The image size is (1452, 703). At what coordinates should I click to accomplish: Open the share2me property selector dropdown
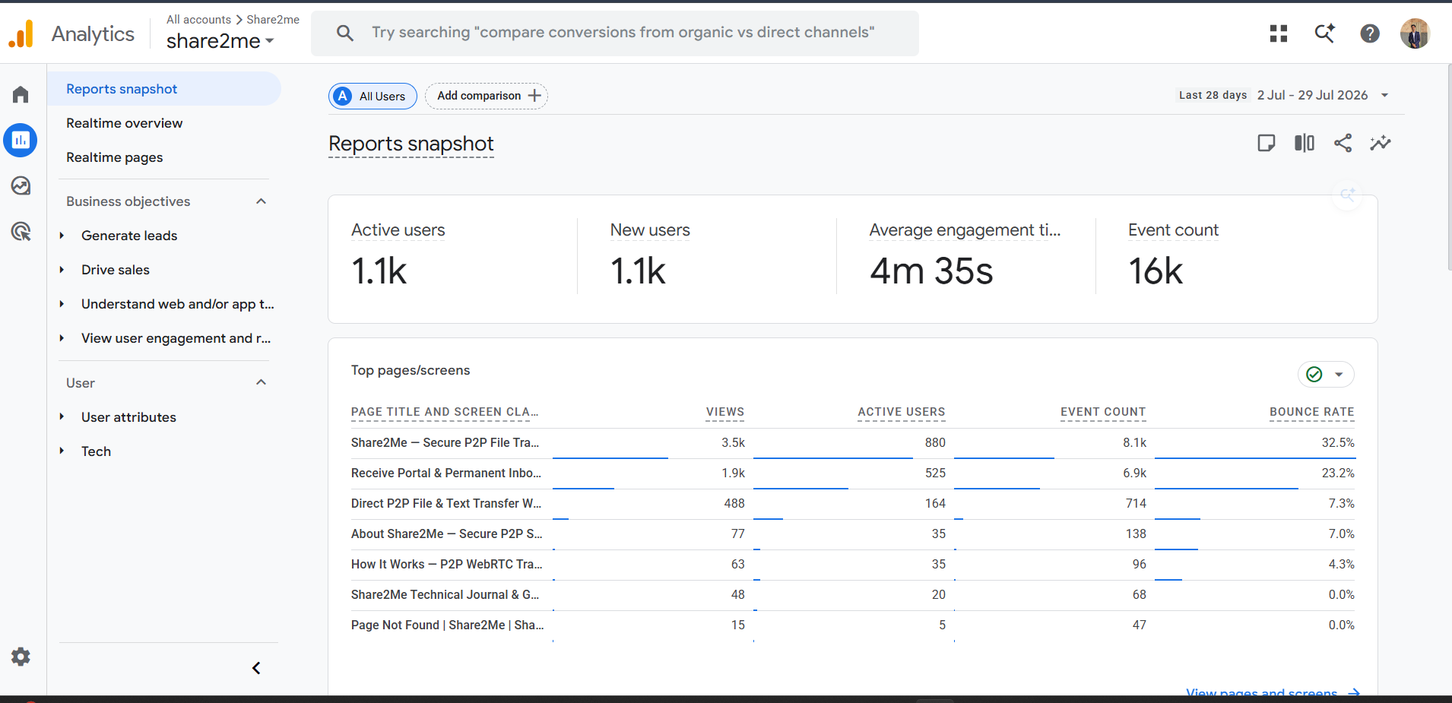[x=220, y=41]
